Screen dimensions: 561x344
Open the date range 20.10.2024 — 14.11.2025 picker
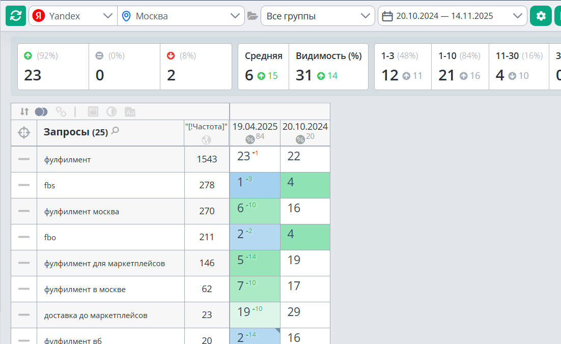(452, 16)
